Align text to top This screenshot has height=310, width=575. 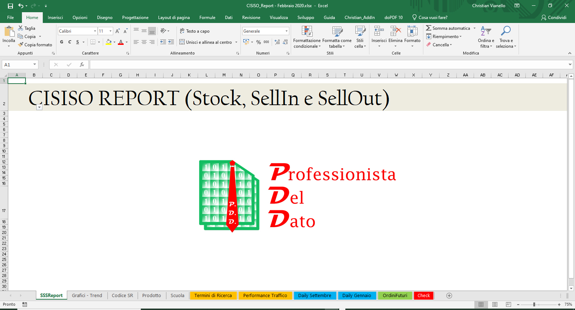(x=136, y=31)
